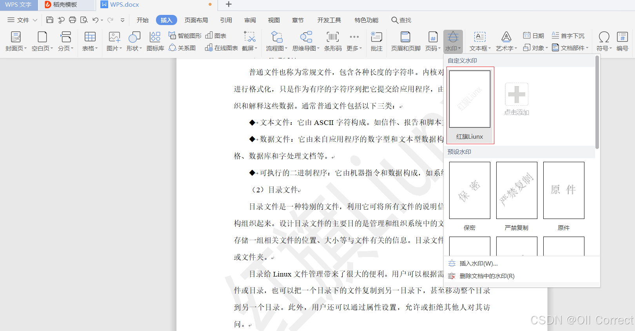This screenshot has width=635, height=331.
Task: Click the Undo arrow icon
Action: pyautogui.click(x=95, y=20)
